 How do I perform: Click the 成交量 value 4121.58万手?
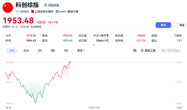101,36
